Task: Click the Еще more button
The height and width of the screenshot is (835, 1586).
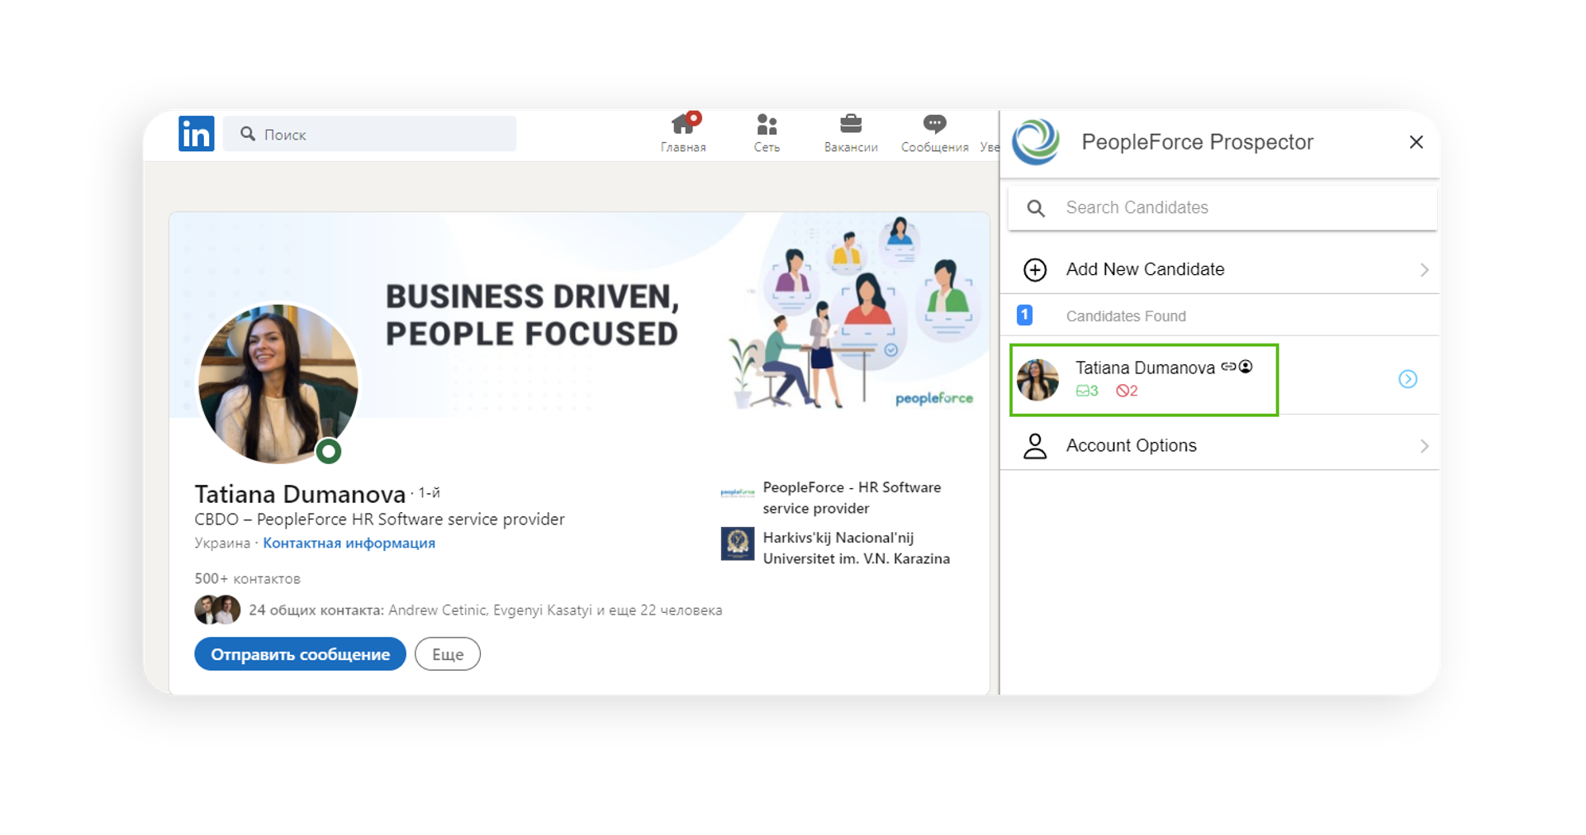Action: [x=447, y=654]
